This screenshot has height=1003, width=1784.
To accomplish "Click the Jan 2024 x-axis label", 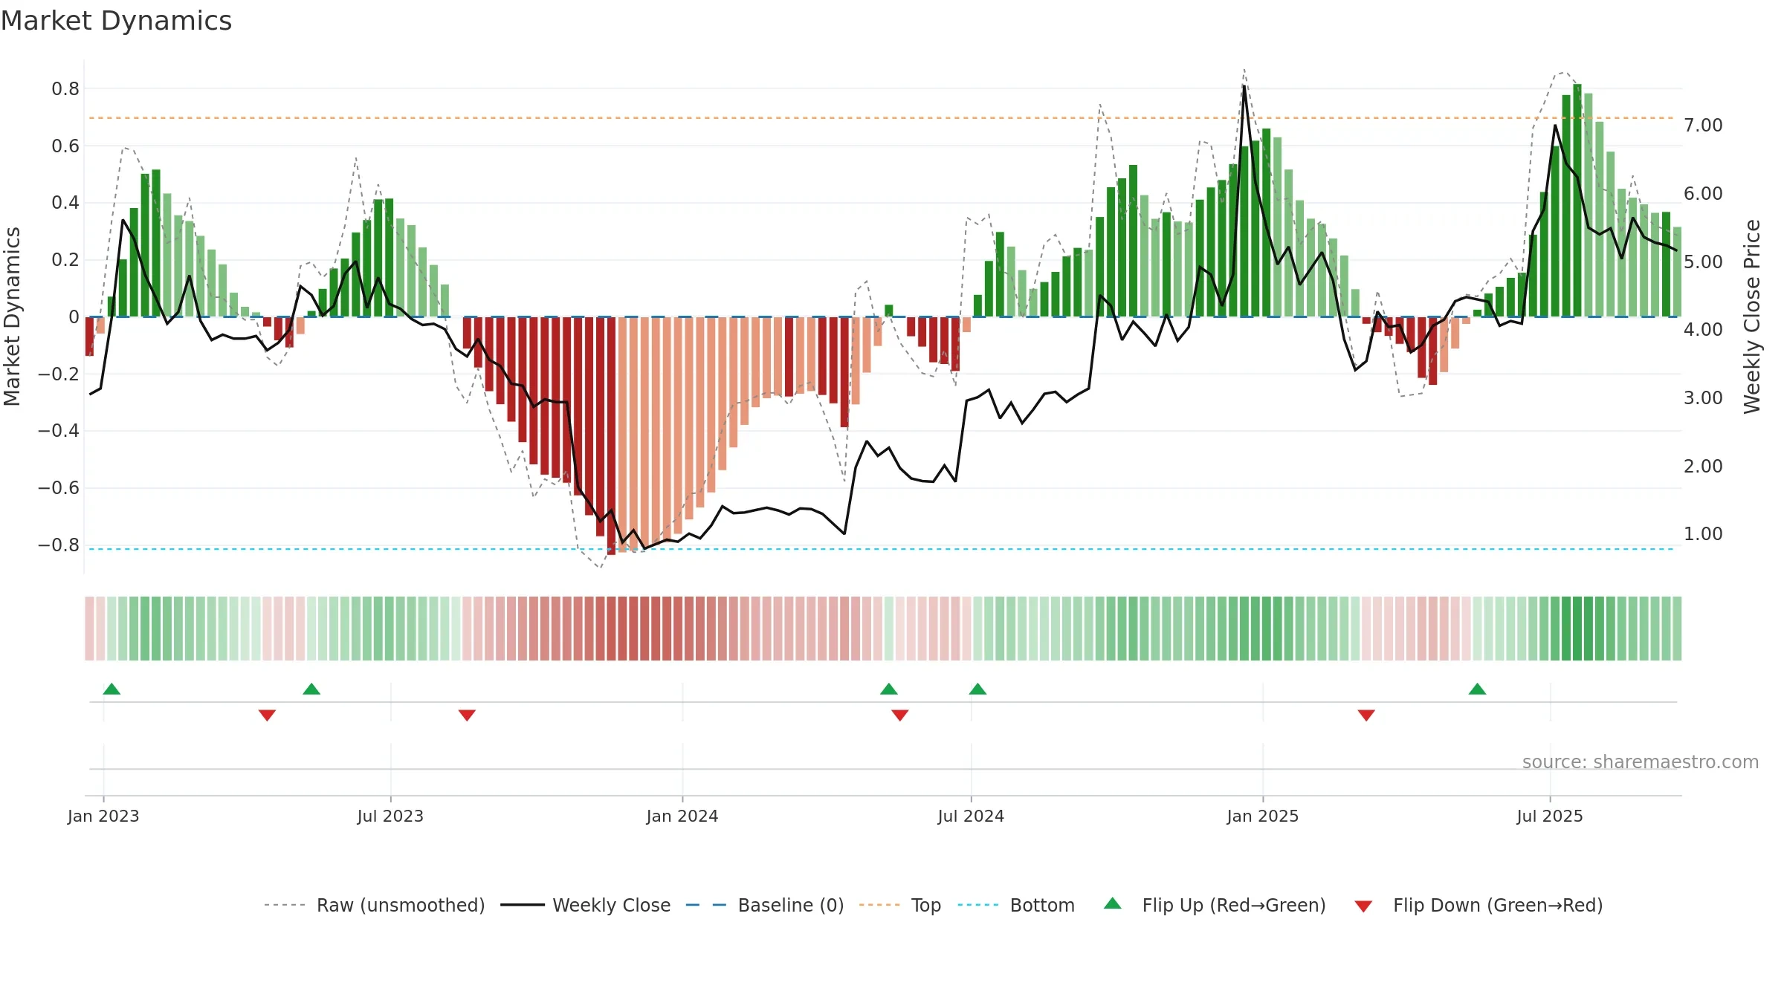I will tap(682, 816).
